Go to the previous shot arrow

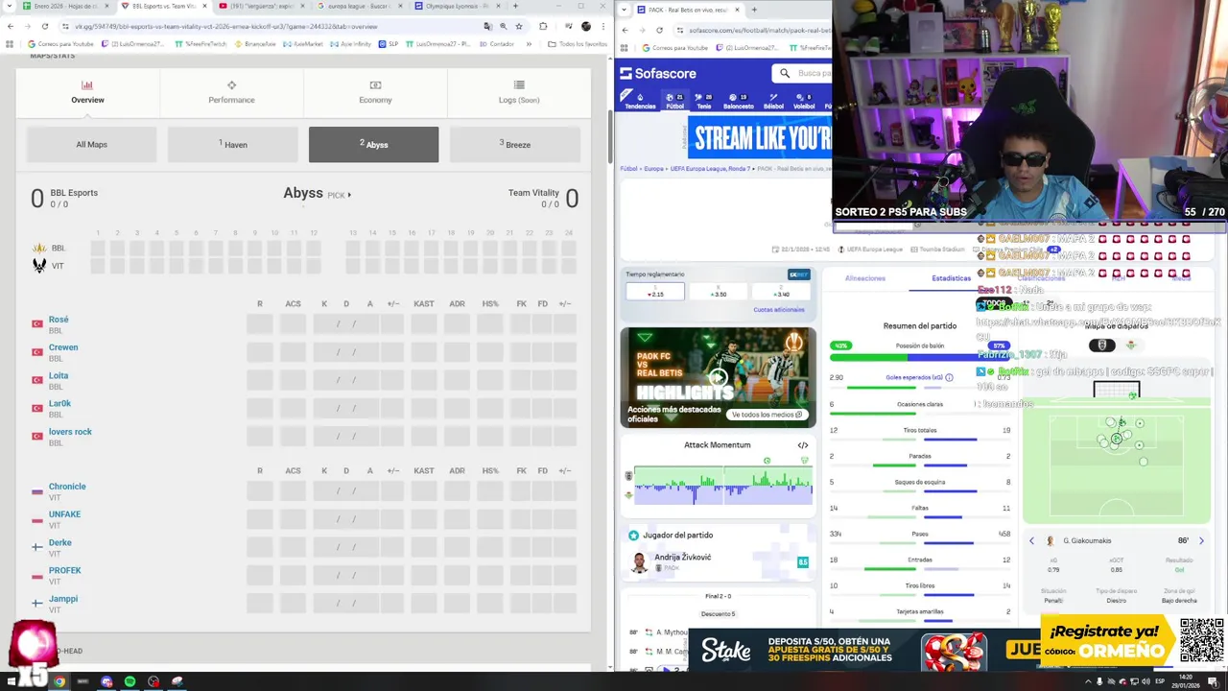1032,541
